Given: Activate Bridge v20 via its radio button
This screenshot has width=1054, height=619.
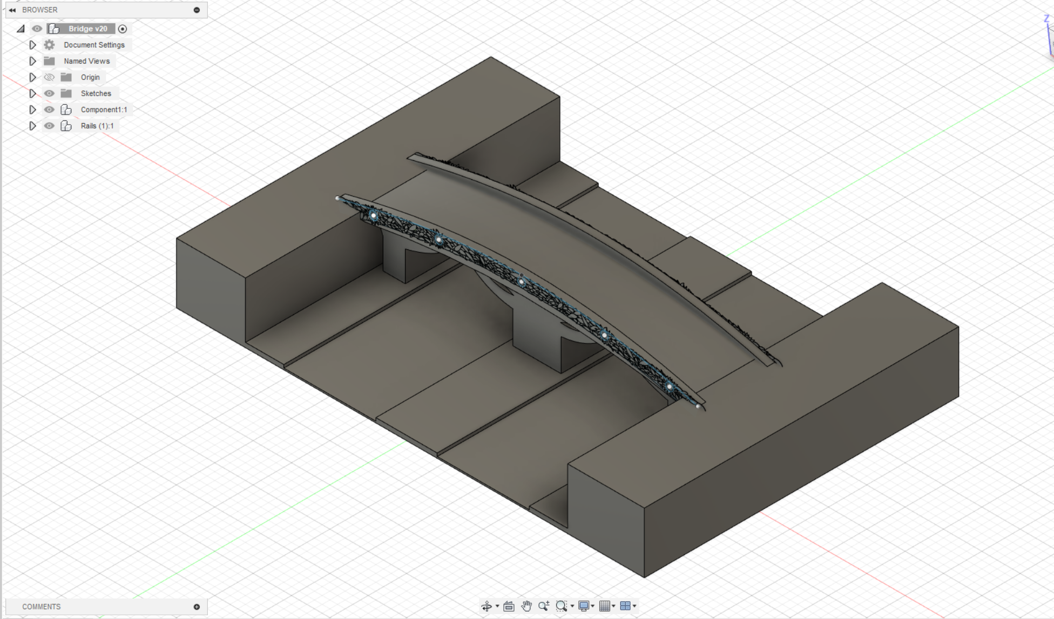Looking at the screenshot, I should point(123,29).
